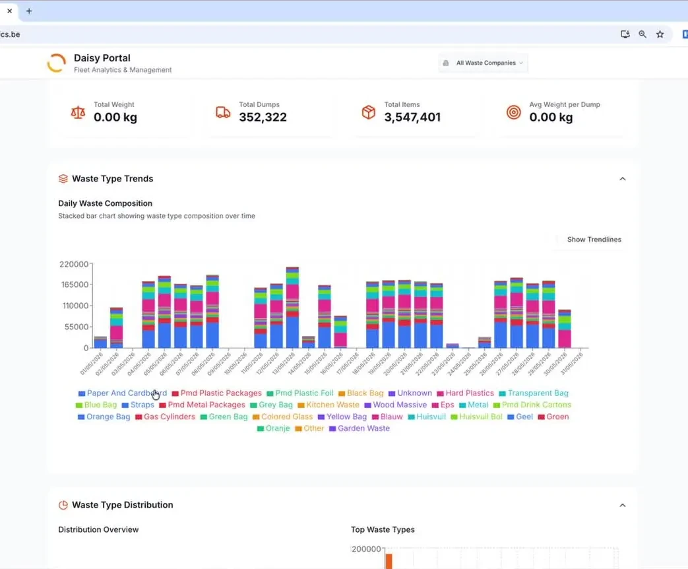688x569 pixels.
Task: Click the Gas Cylinders legend color swatch
Action: point(139,417)
